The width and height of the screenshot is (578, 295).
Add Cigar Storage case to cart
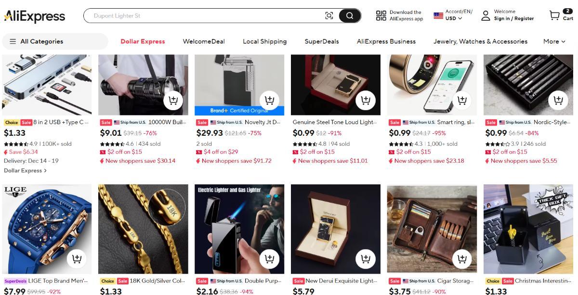pyautogui.click(x=462, y=259)
